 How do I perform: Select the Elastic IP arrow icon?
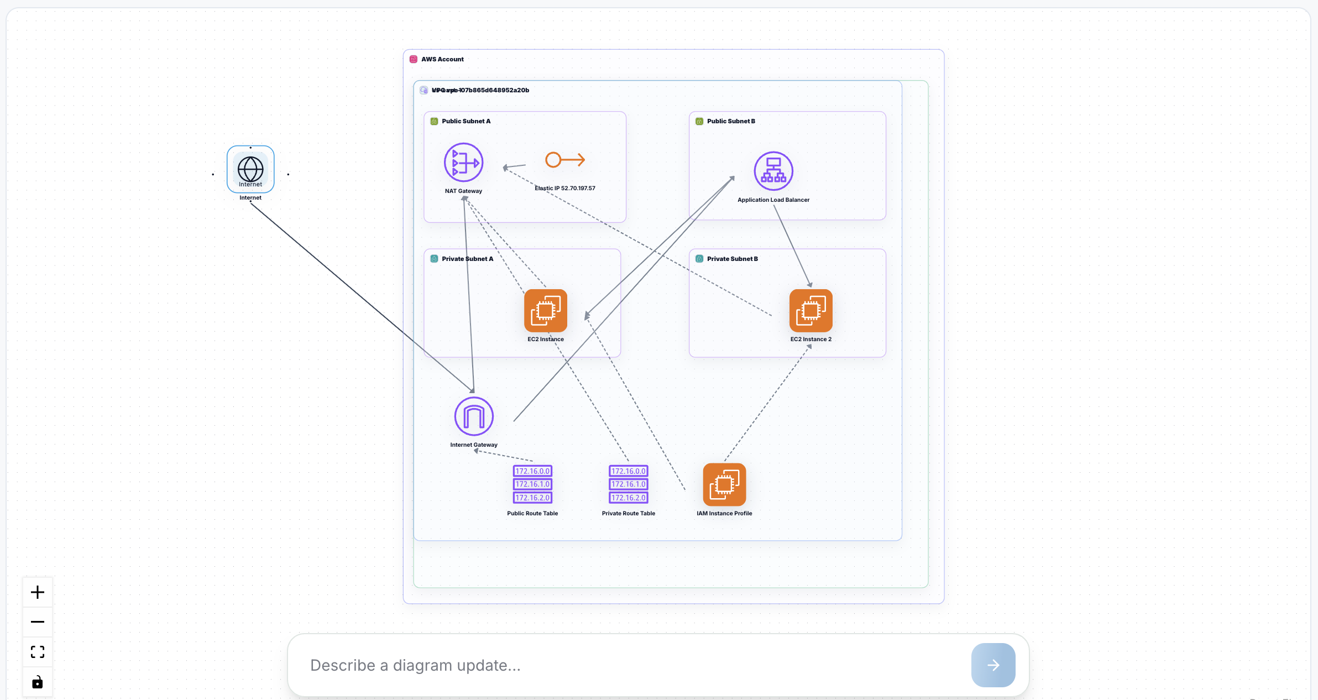(565, 160)
